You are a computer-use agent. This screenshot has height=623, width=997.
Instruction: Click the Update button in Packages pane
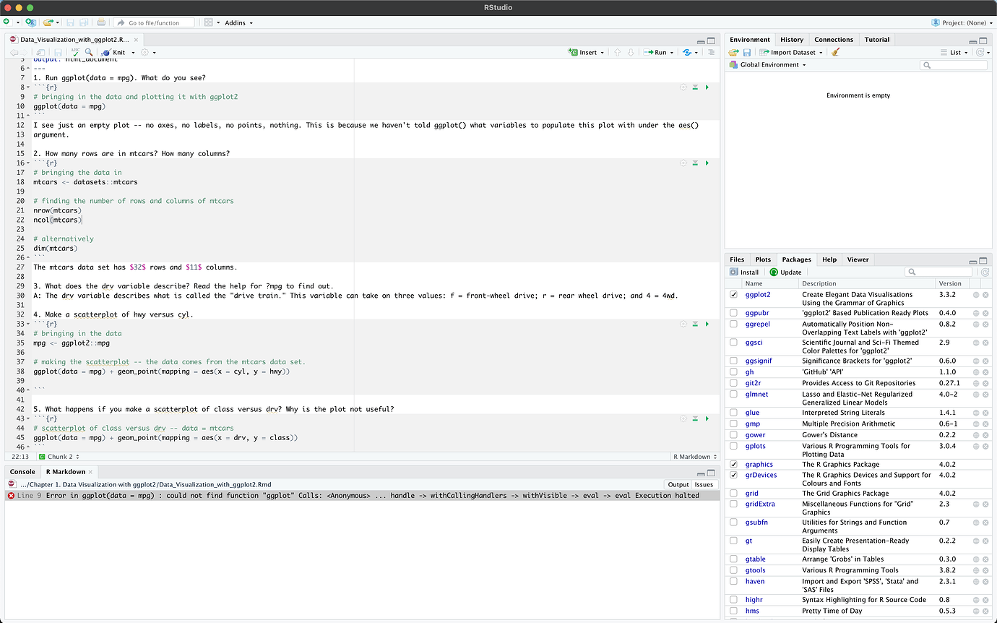(x=785, y=272)
